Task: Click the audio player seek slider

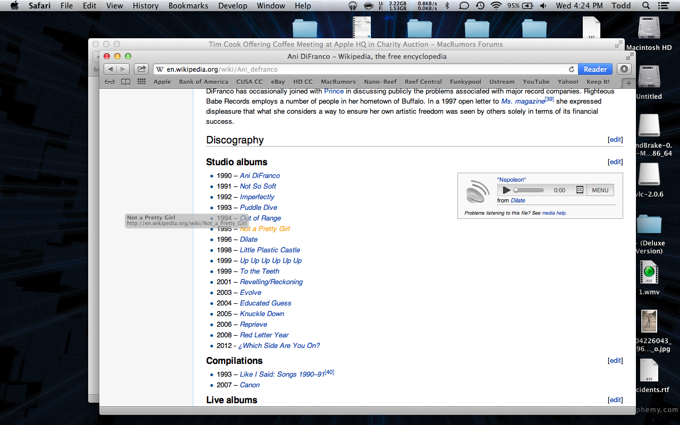Action: (529, 190)
